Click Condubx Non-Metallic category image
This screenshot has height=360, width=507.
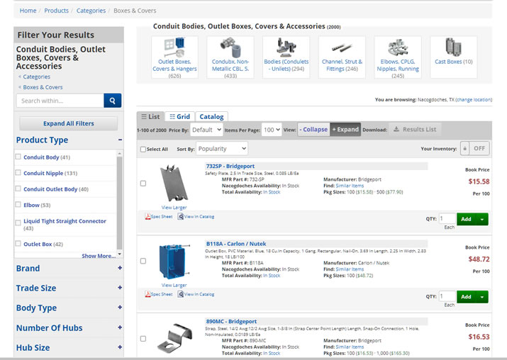pyautogui.click(x=230, y=47)
